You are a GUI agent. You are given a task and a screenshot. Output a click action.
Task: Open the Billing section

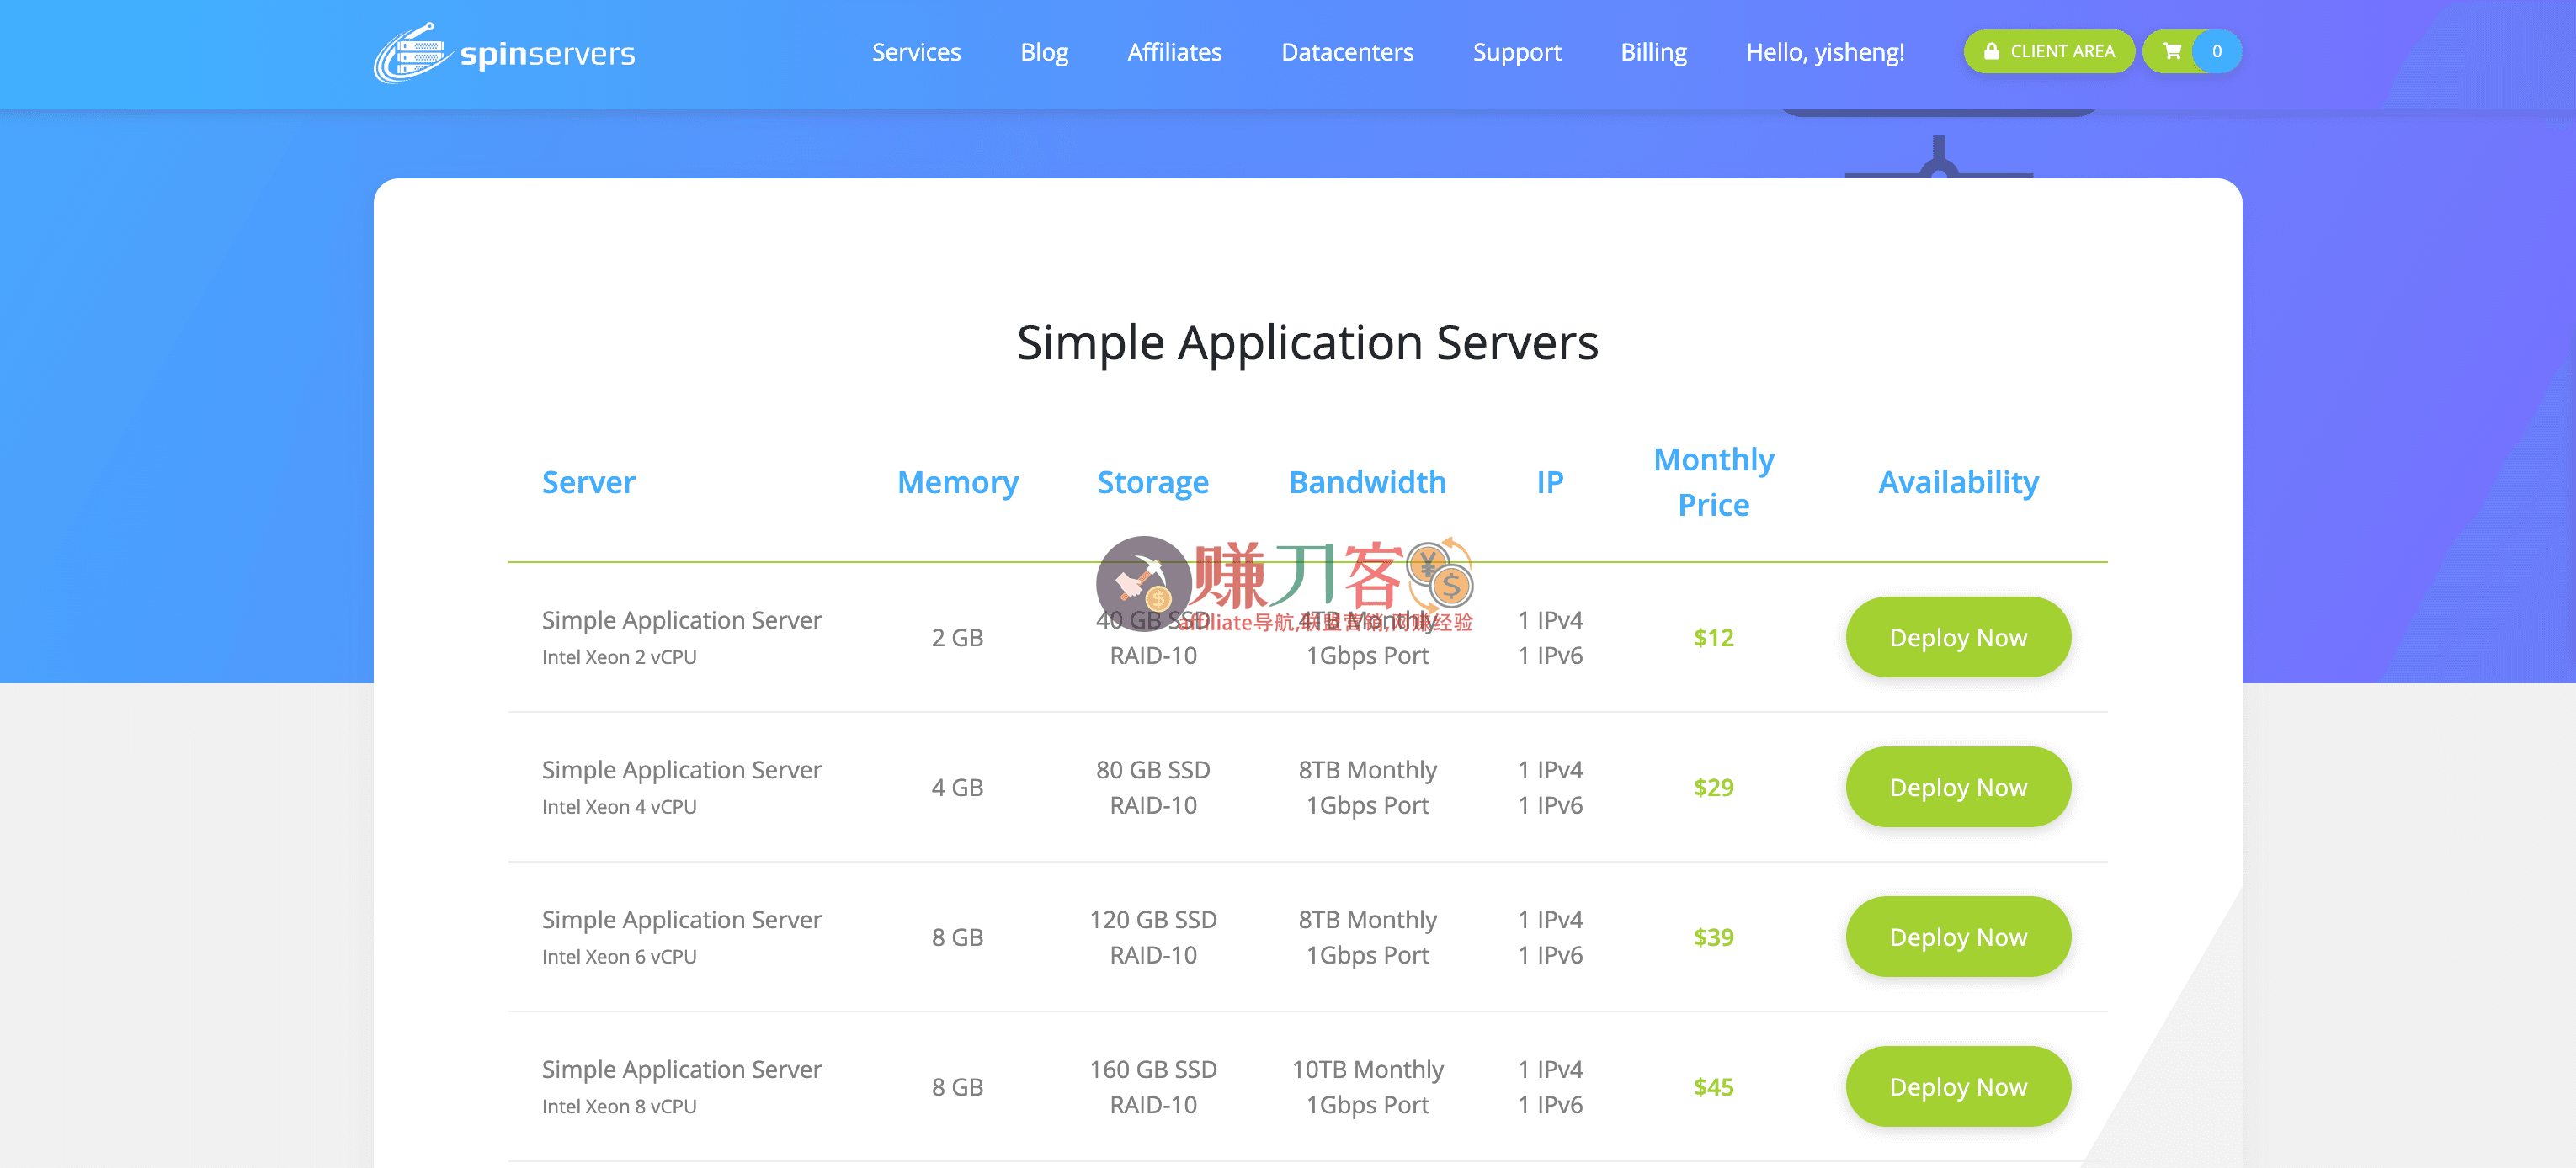click(x=1654, y=52)
